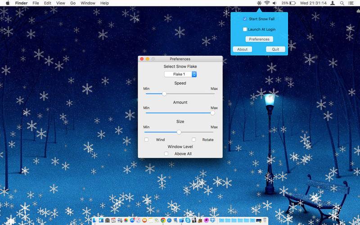Launch iTunes from the Dock
Viewport: 360px width, 225px height.
point(138,220)
